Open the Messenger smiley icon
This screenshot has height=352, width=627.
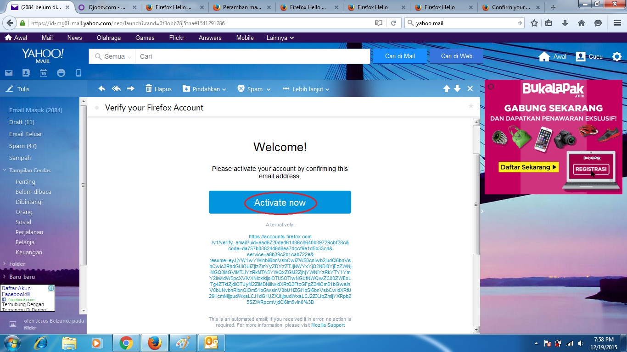[61, 73]
